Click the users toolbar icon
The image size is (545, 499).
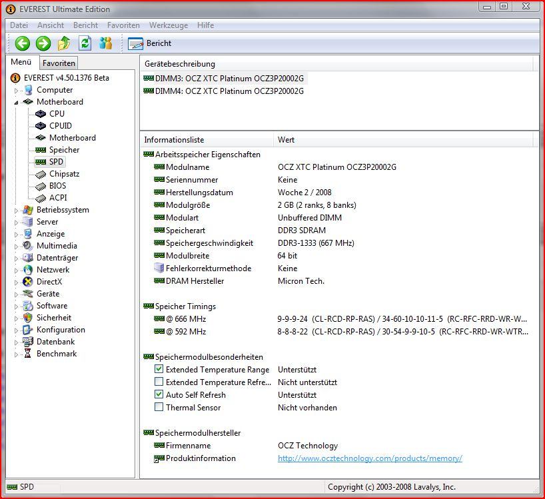[x=106, y=43]
